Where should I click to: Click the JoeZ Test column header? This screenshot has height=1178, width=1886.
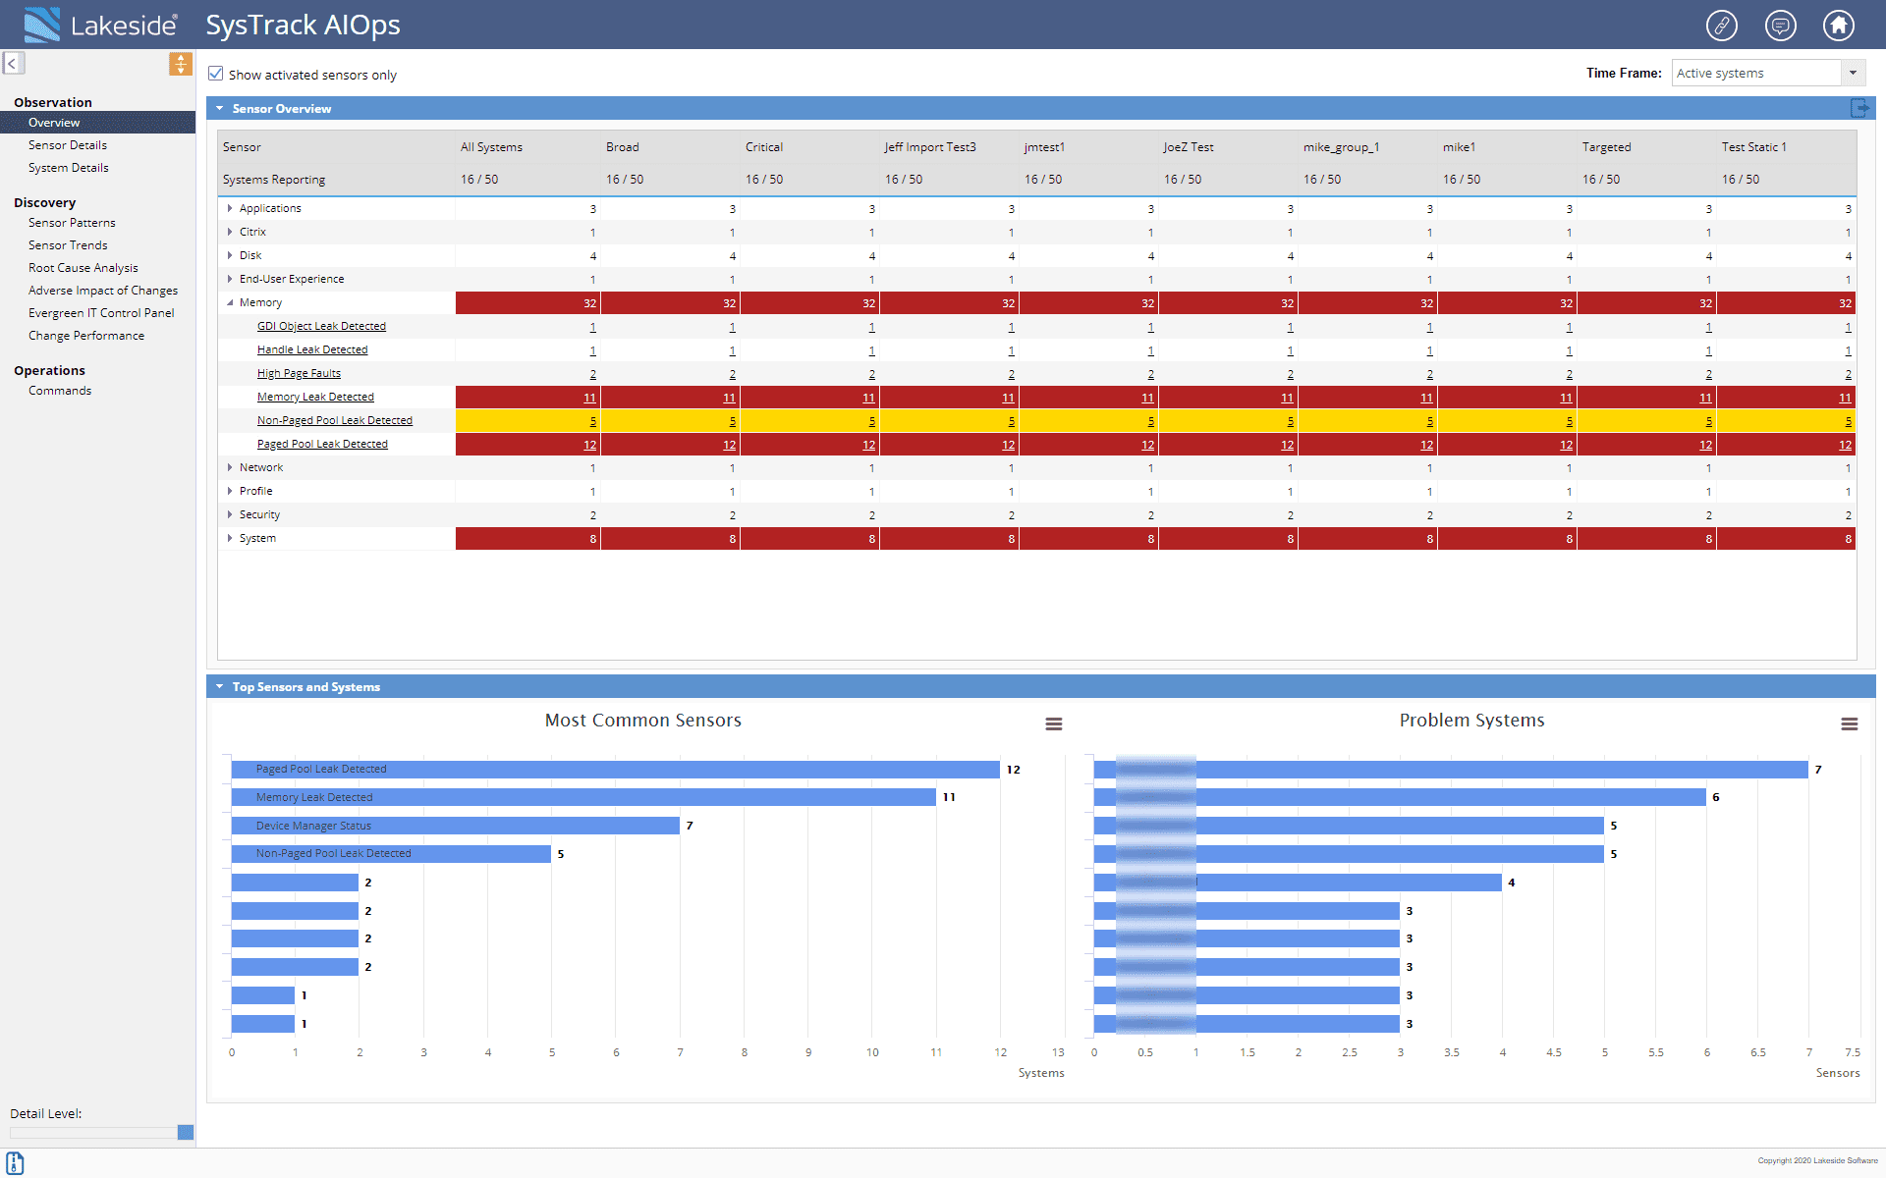point(1189,147)
